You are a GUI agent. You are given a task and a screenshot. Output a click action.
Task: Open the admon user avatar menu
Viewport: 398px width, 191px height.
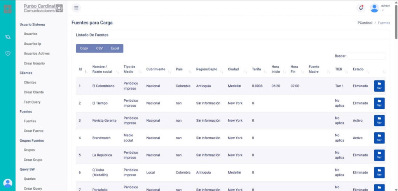click(374, 8)
